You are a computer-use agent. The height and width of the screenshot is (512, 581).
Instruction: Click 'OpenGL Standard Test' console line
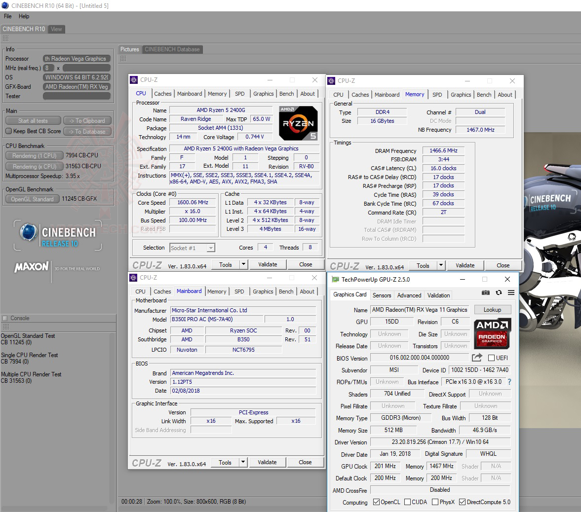click(28, 336)
